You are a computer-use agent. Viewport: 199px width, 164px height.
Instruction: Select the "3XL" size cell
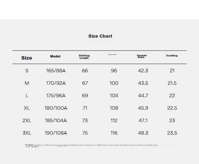tap(27, 133)
